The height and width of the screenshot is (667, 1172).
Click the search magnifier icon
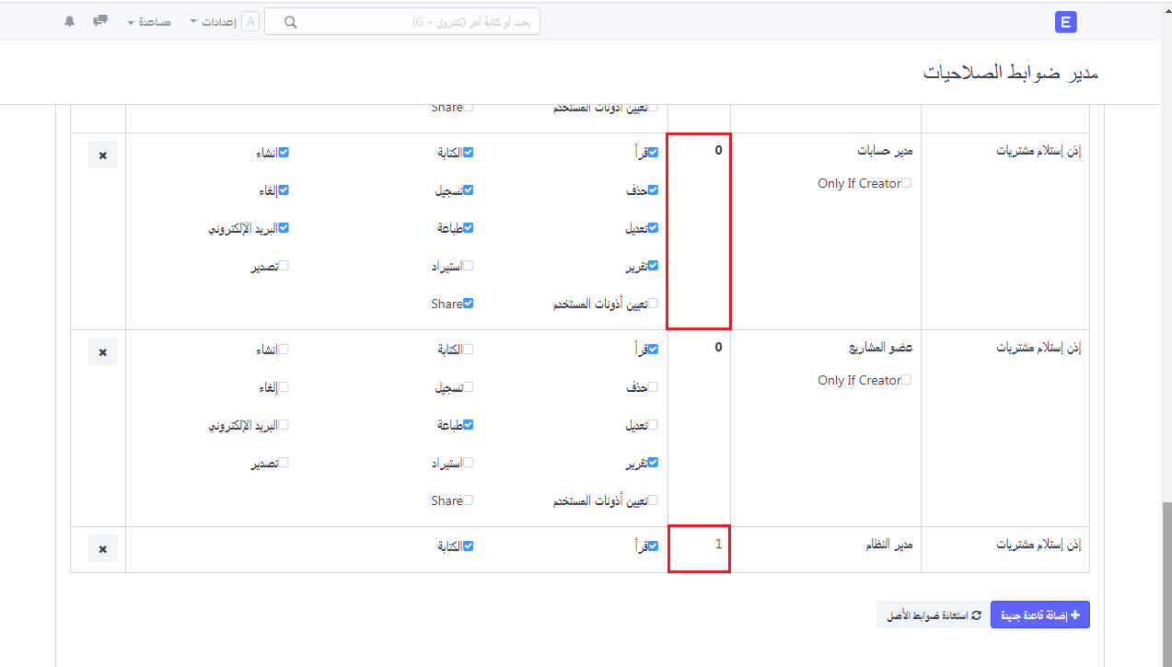[x=291, y=22]
